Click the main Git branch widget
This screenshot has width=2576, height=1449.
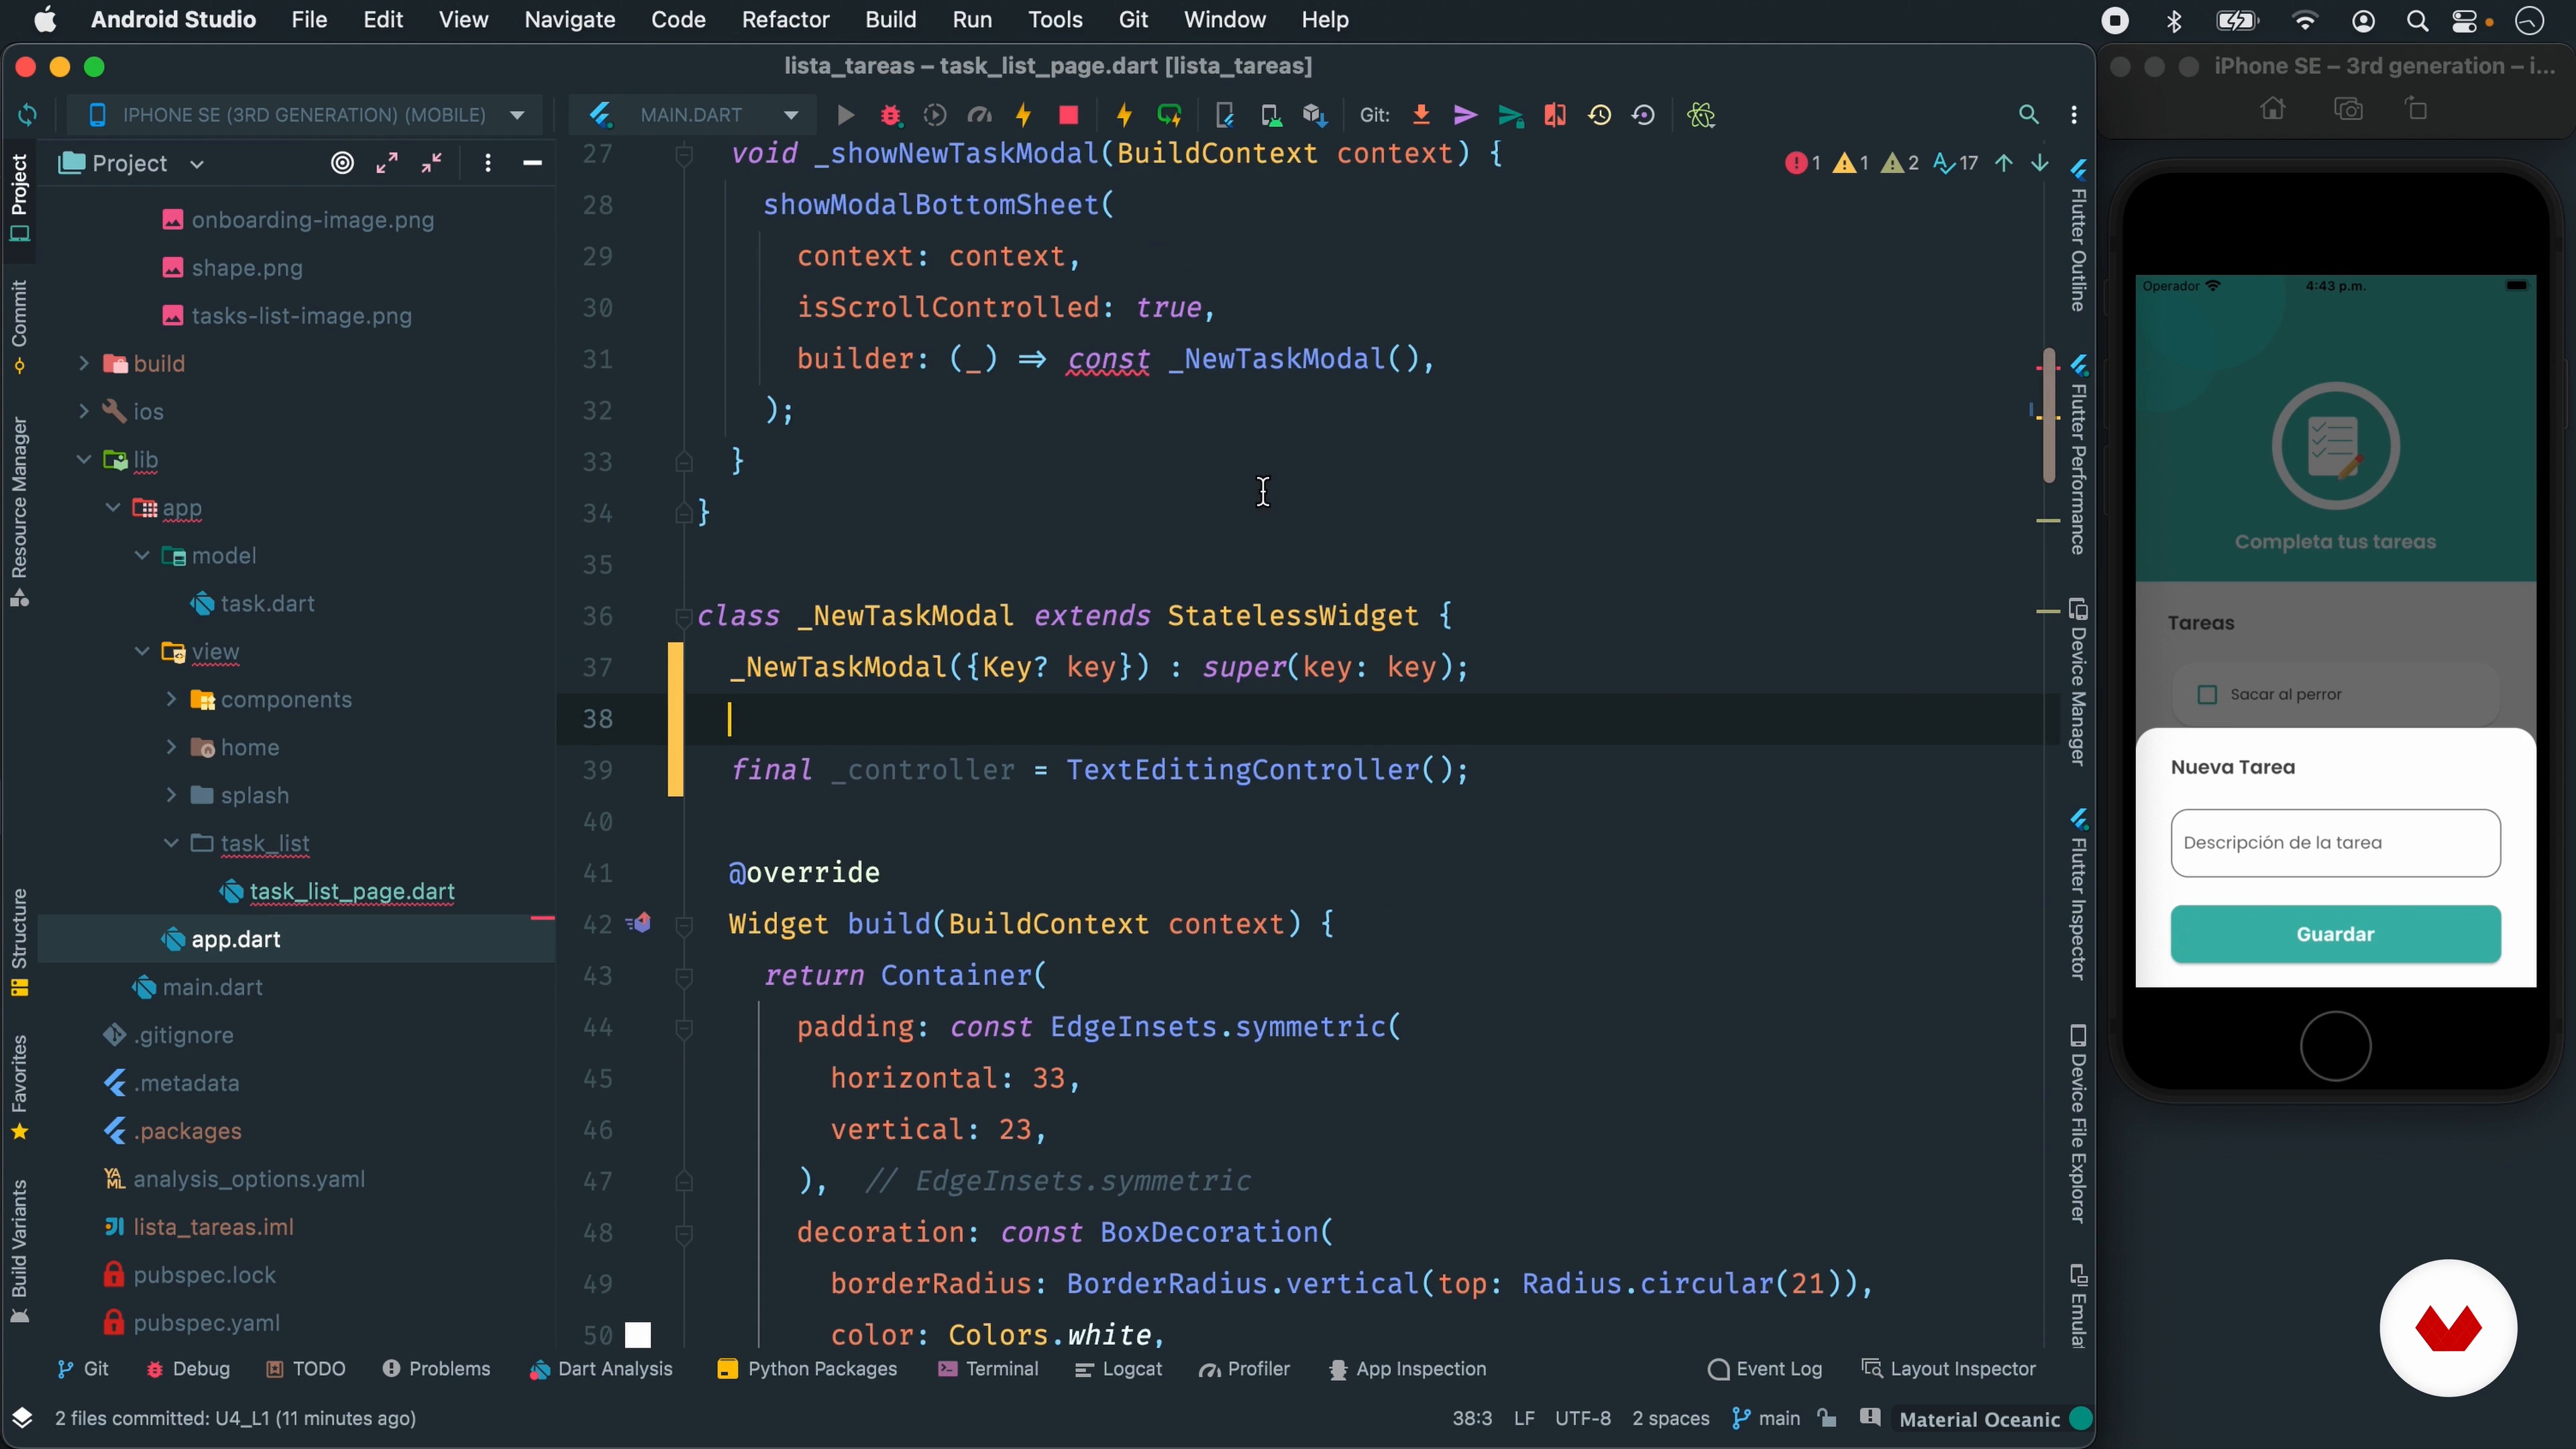point(1766,1419)
